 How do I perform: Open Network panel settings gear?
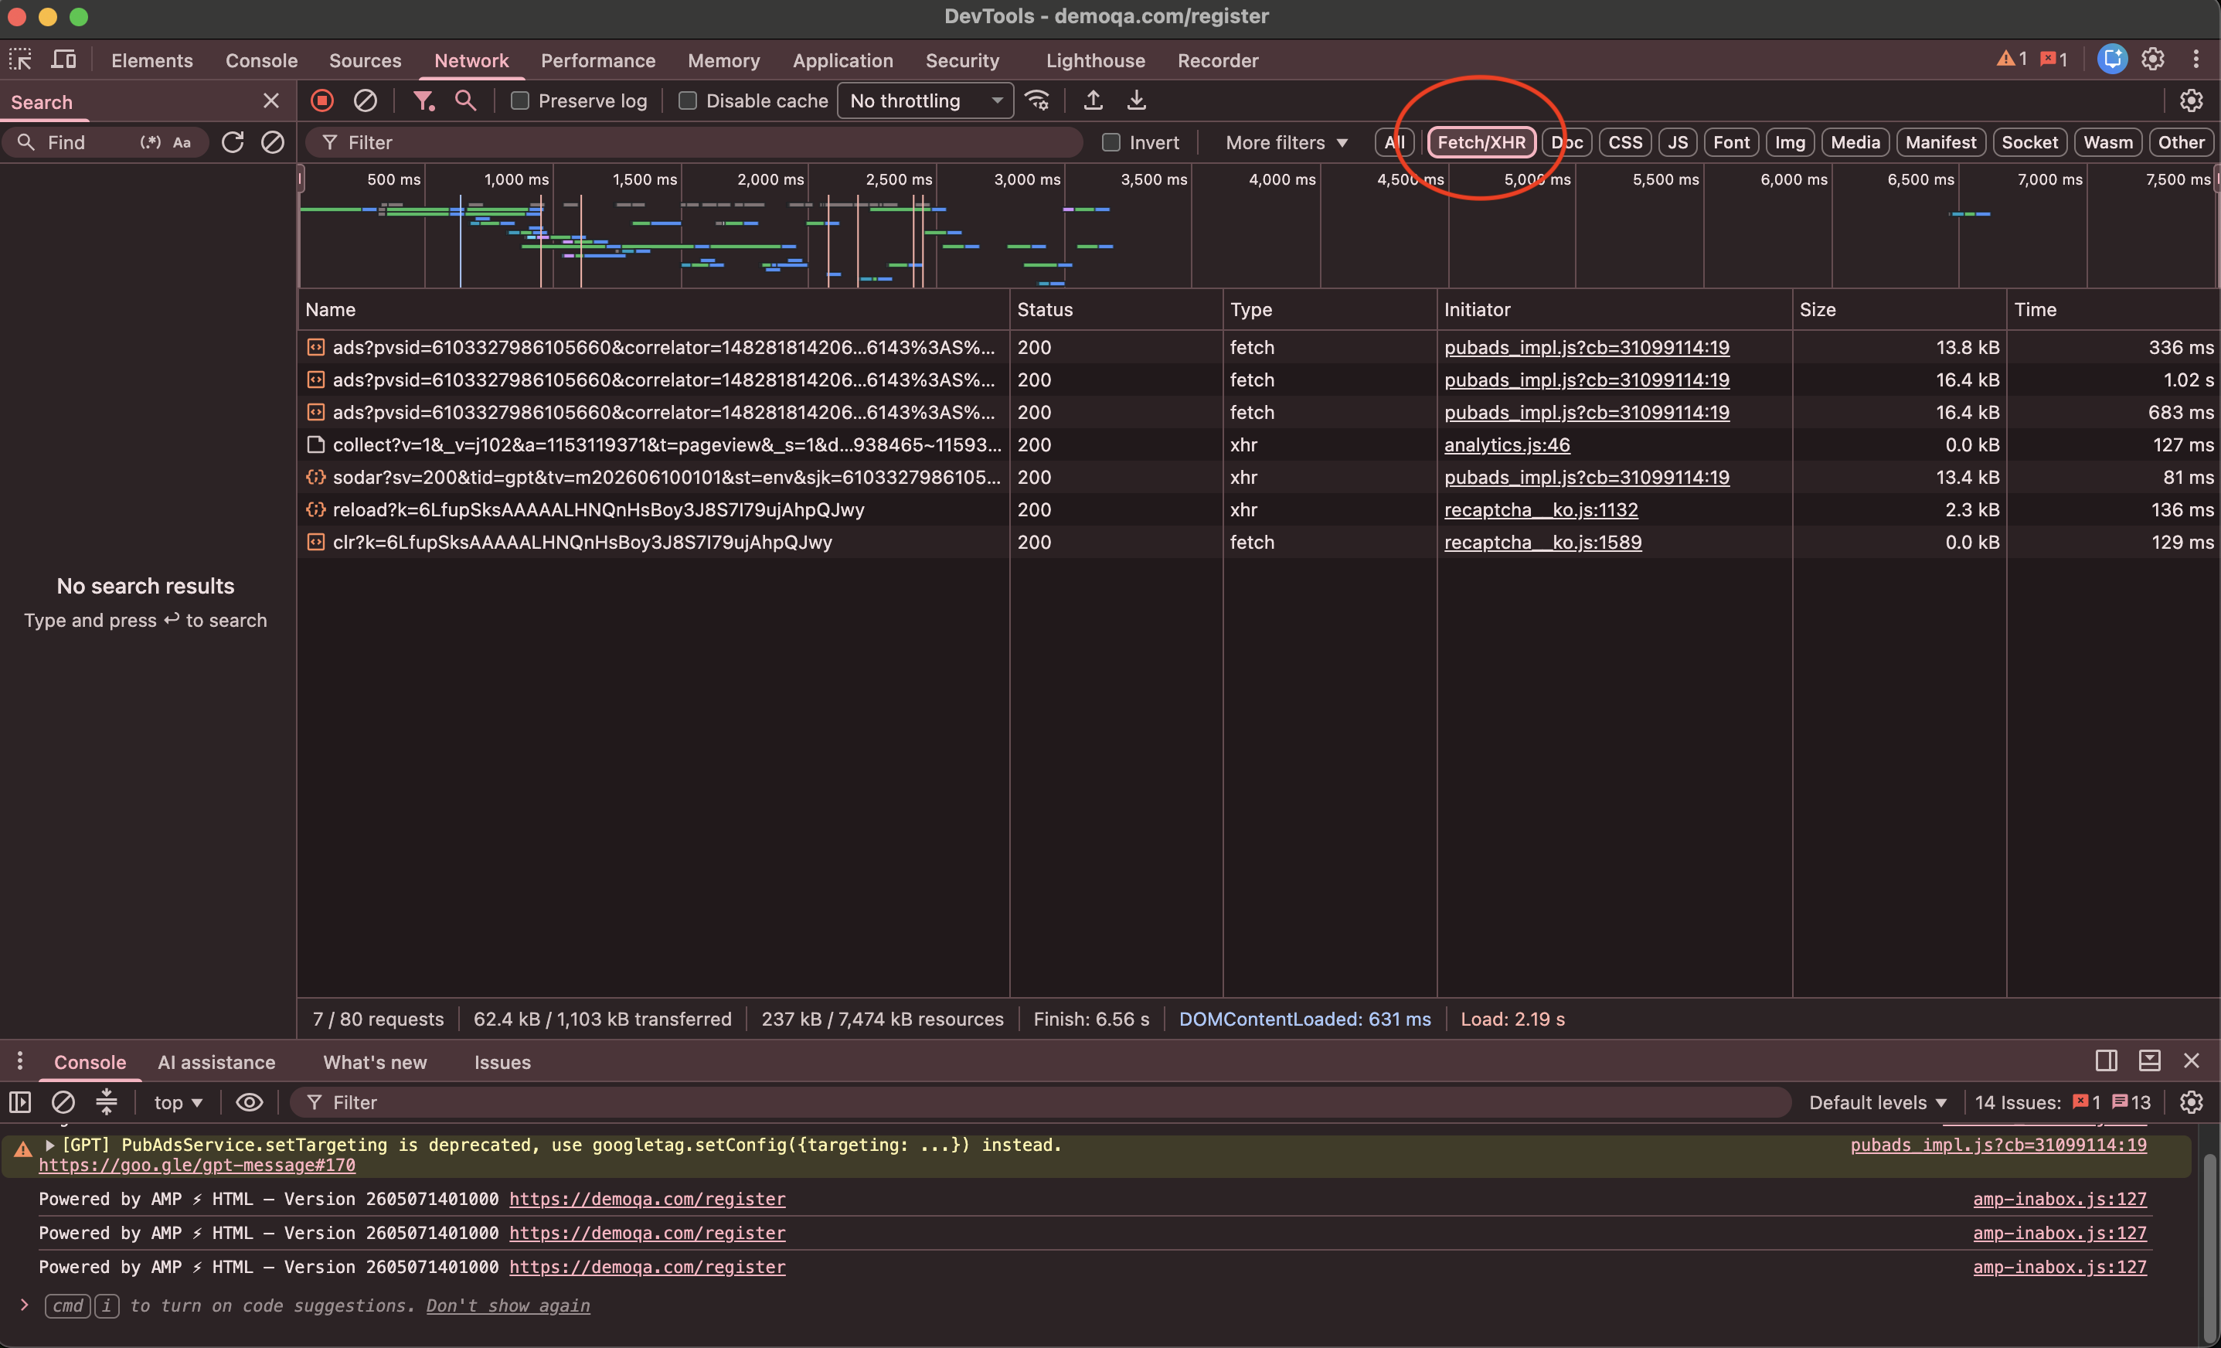point(2192,100)
